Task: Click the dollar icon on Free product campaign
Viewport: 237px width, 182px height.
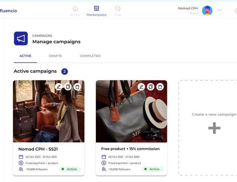Action: click(104, 163)
